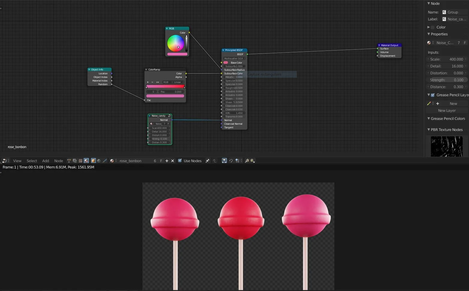Toggle the Use Nodes checkbox

(x=180, y=161)
